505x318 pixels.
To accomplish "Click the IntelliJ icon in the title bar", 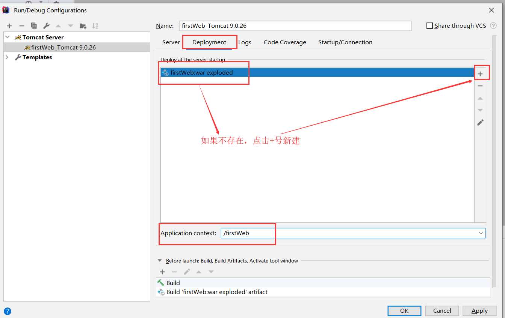I will coord(6,10).
